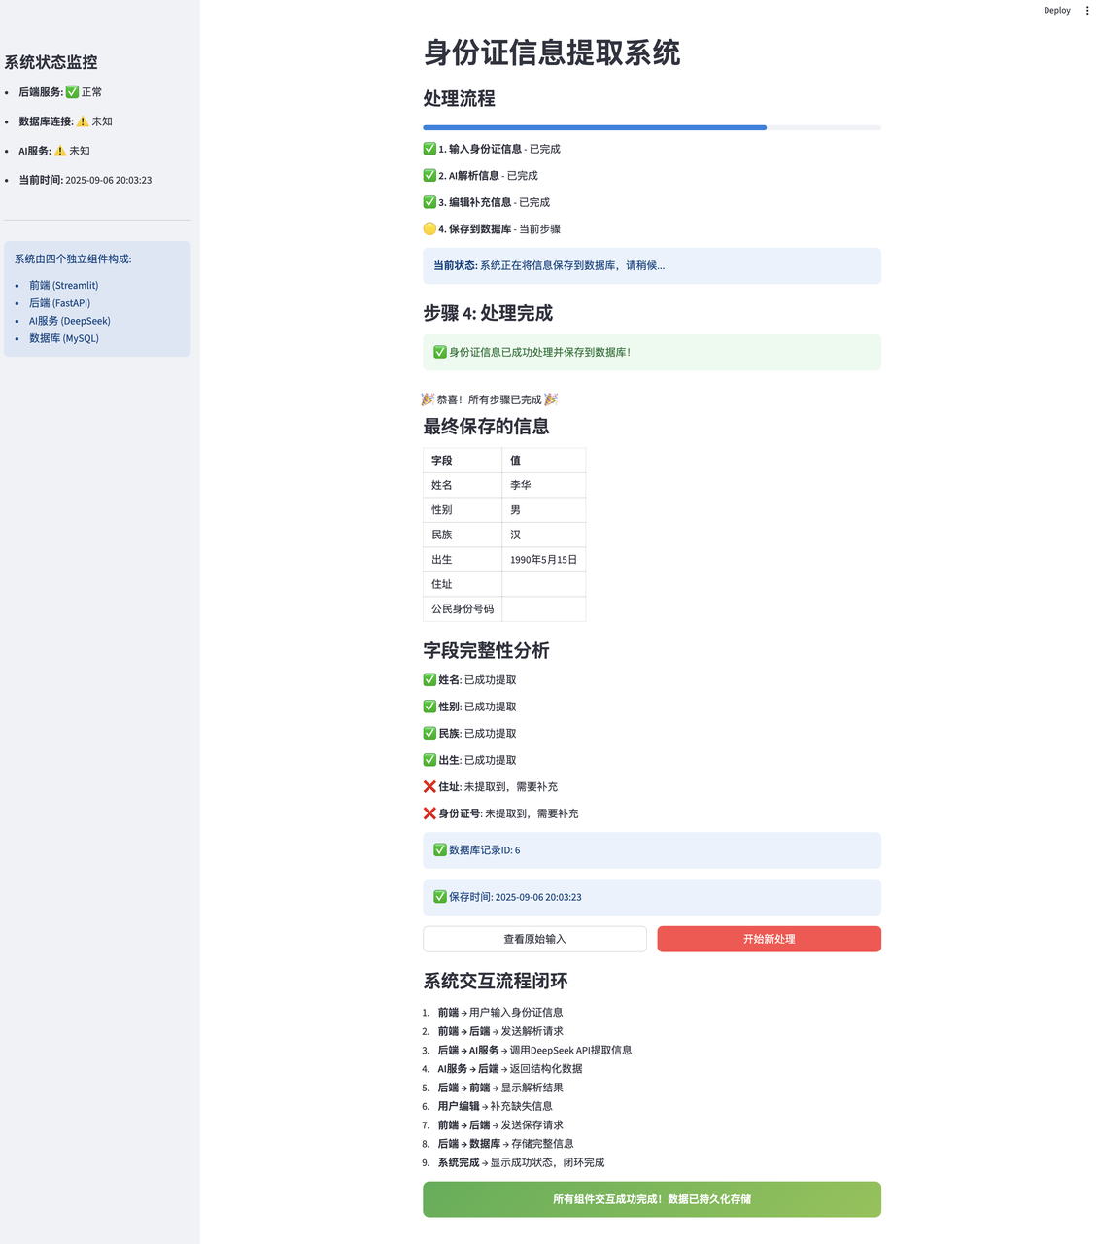Click check icon in 身份证信息已成功处理 message
The height and width of the screenshot is (1244, 1098).
(x=440, y=352)
